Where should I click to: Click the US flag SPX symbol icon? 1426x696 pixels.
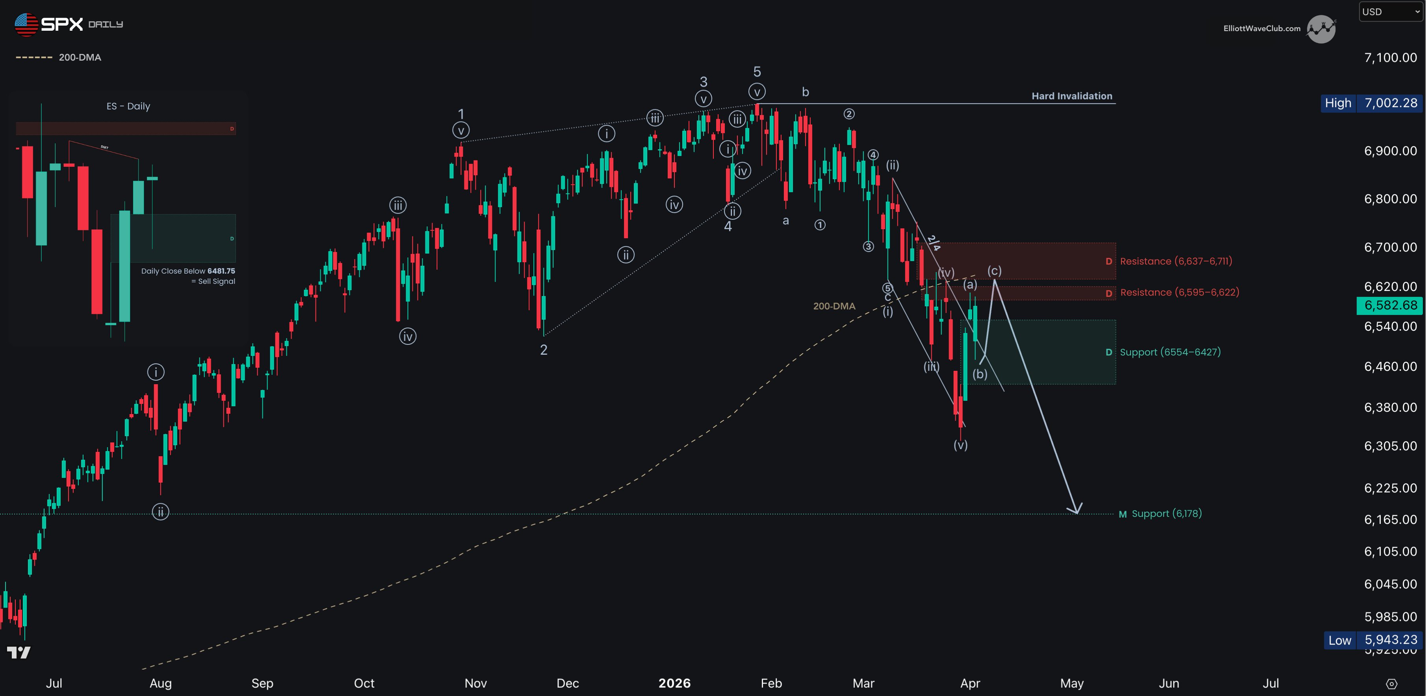click(26, 24)
